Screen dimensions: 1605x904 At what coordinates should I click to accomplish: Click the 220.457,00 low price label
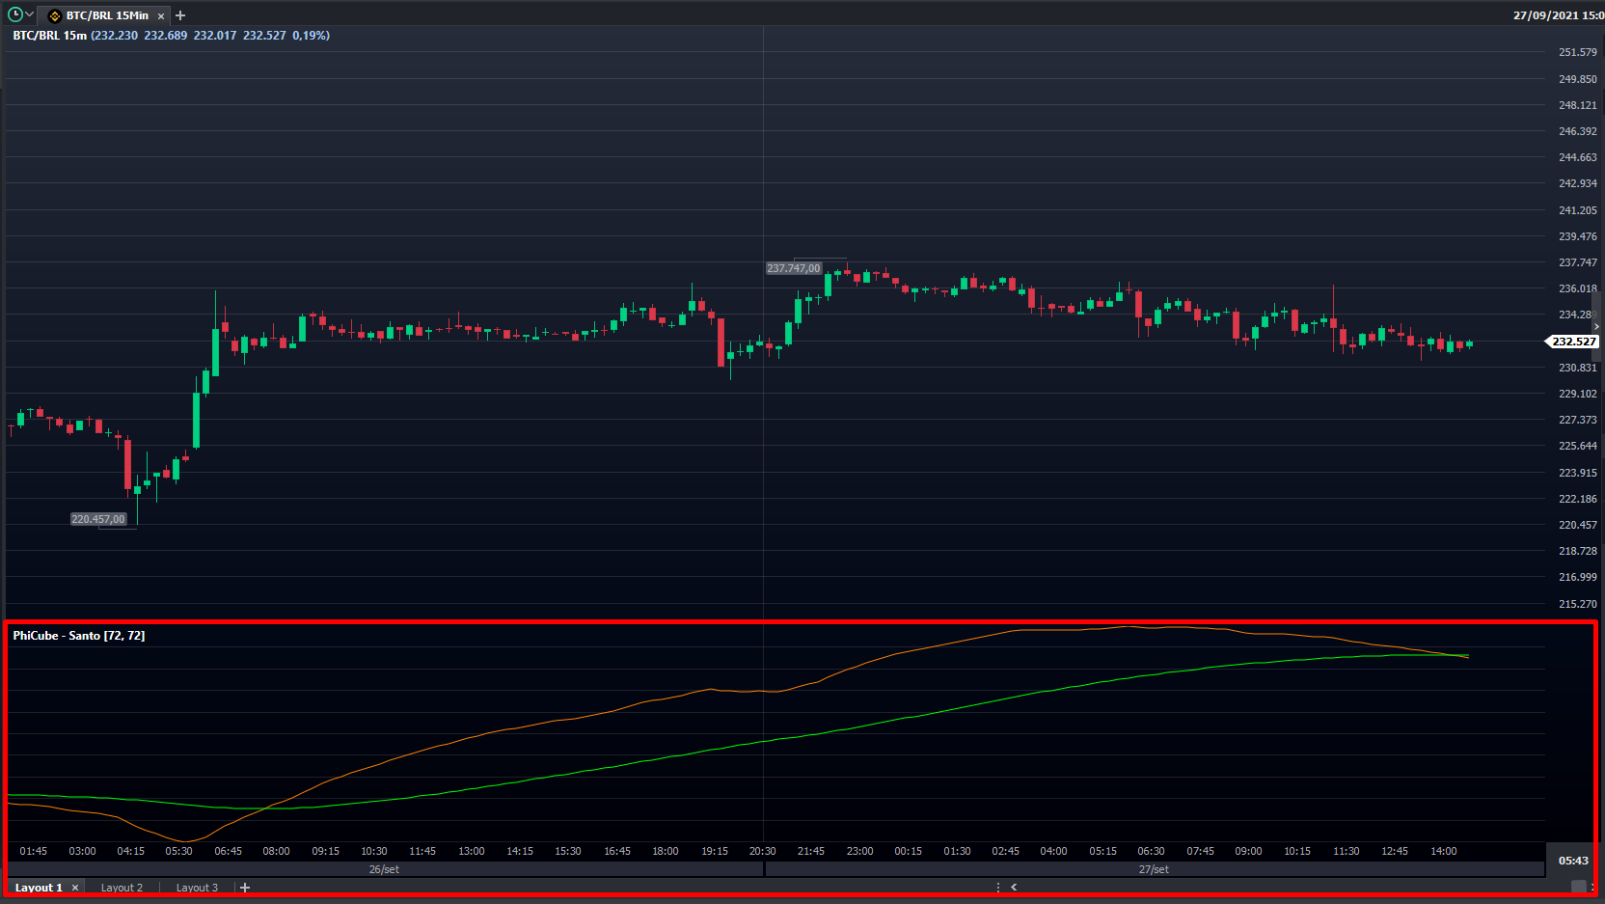(98, 519)
